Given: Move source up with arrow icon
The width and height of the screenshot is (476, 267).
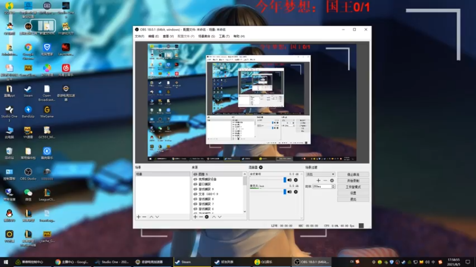Looking at the screenshot, I should 214,217.
